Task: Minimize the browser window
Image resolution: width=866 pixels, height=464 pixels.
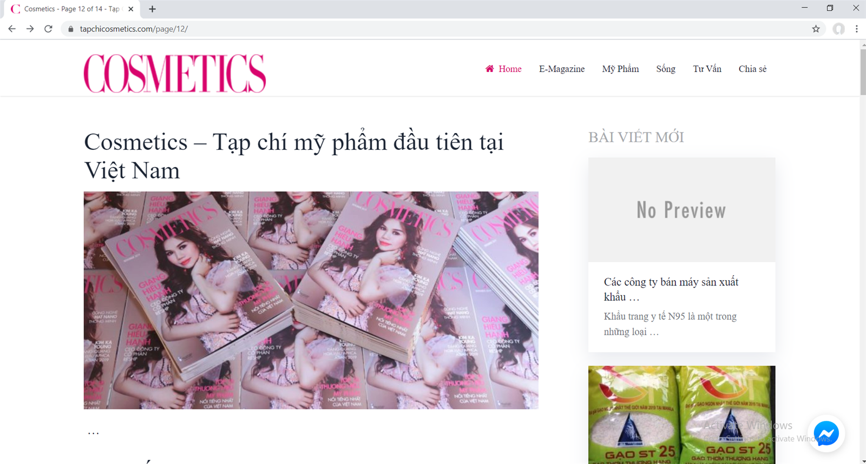Action: click(x=804, y=8)
